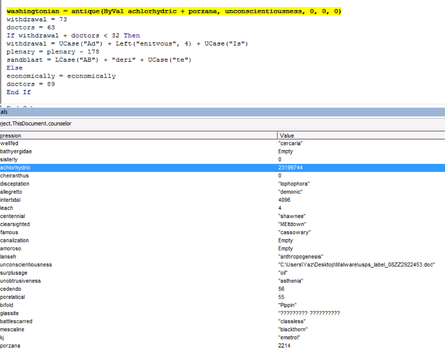The width and height of the screenshot is (445, 350).
Task: Select the achlorhydric variable row
Action: (x=222, y=167)
